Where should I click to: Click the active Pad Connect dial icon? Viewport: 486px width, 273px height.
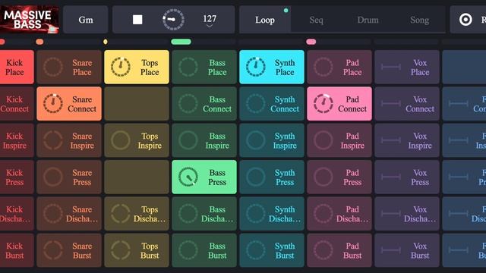pyautogui.click(x=323, y=103)
